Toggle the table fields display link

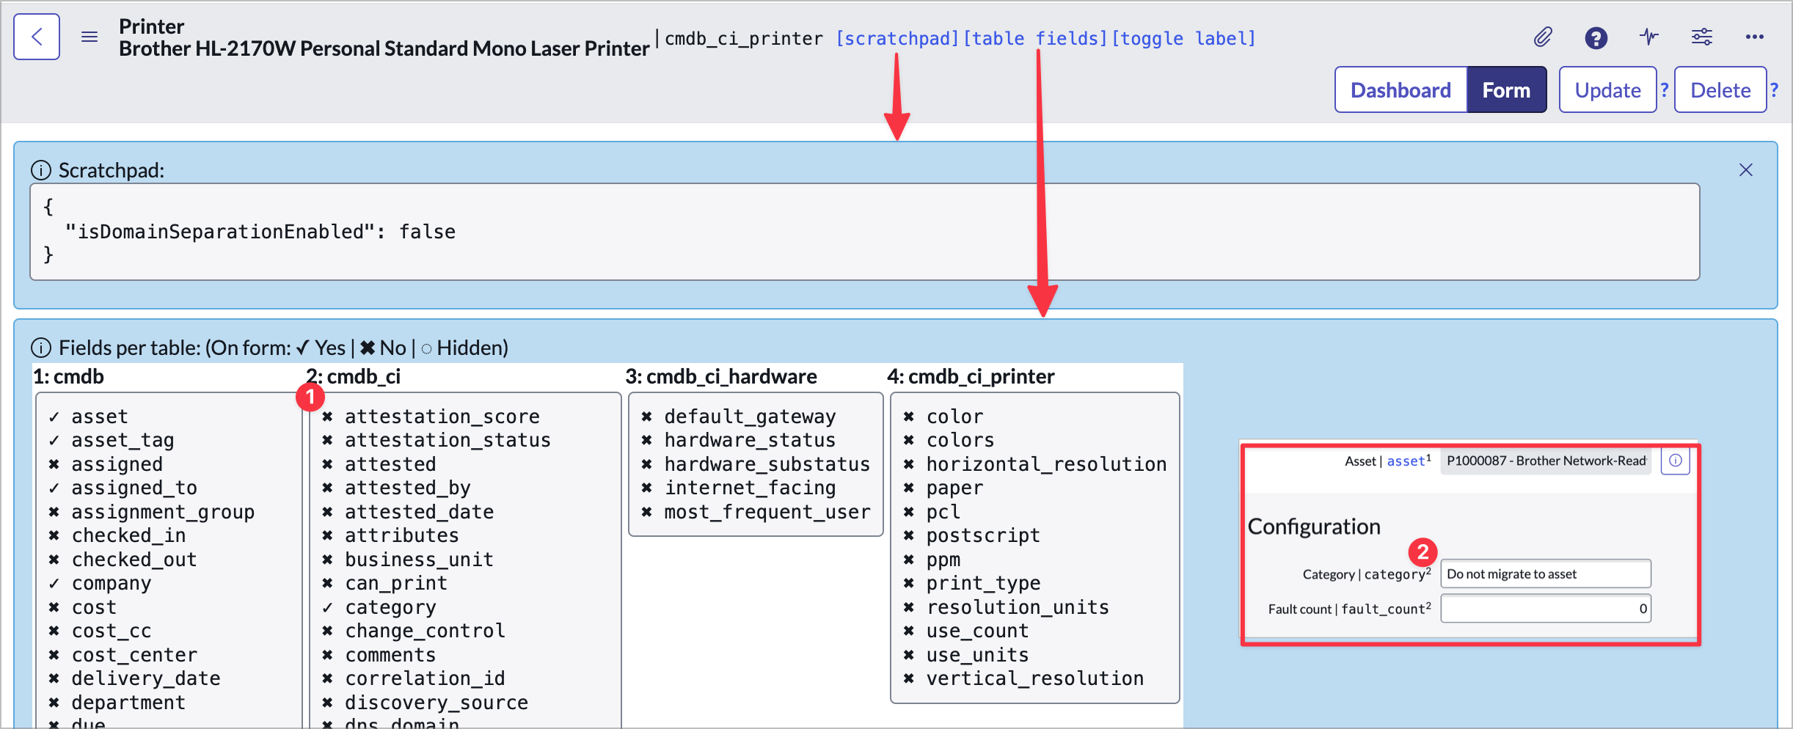1034,38
